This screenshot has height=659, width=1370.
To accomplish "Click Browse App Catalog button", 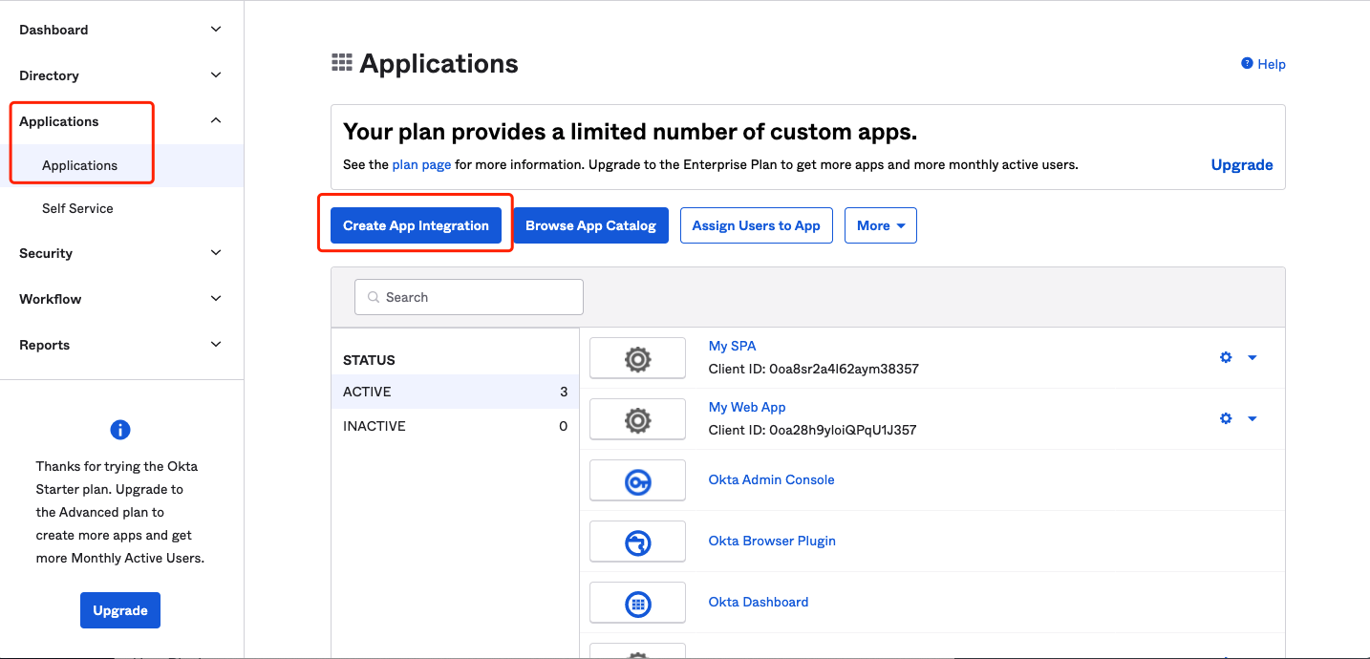I will pos(590,225).
